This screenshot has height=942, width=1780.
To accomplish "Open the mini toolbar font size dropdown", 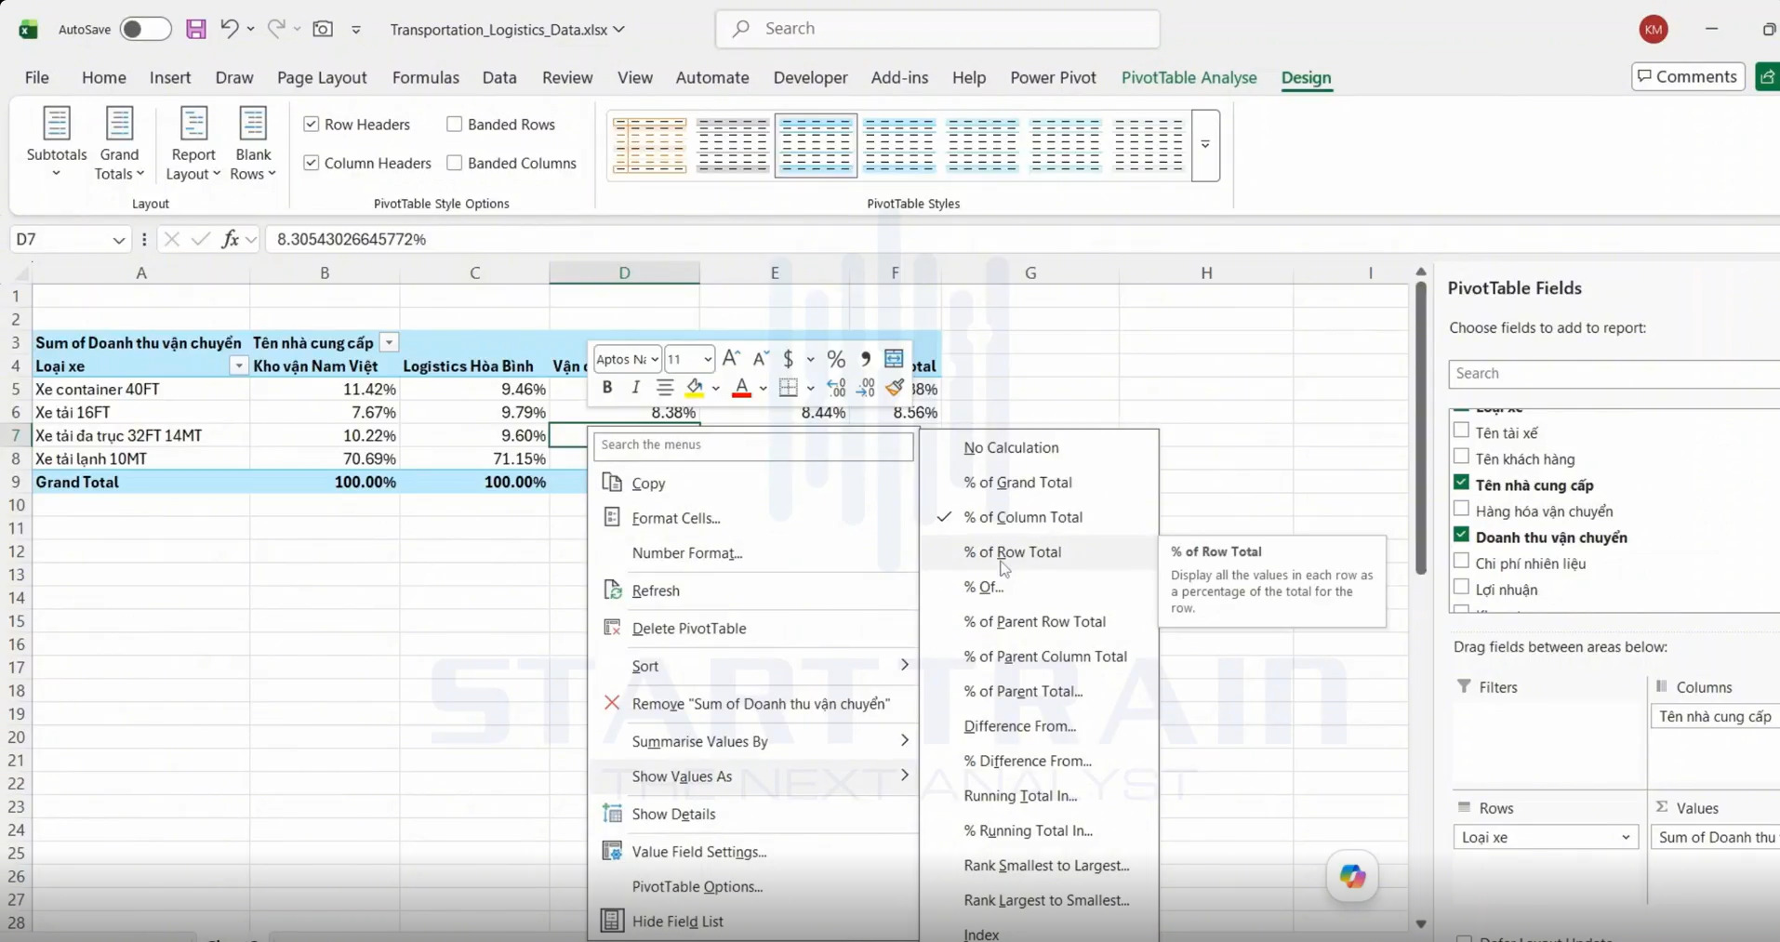I will tap(707, 359).
